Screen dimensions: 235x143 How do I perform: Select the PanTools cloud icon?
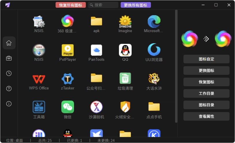pyautogui.click(x=96, y=50)
